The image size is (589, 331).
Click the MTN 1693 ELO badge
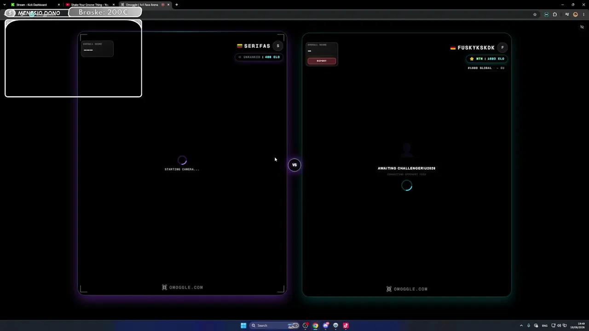point(487,59)
